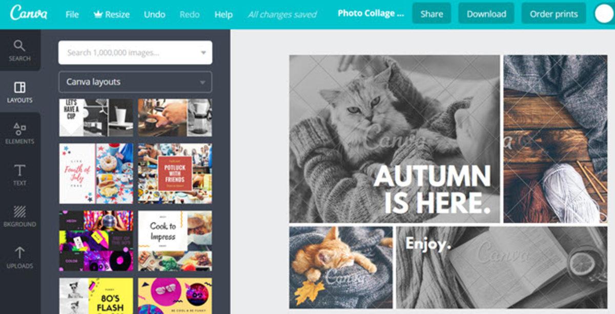Open the user profile avatar
The height and width of the screenshot is (314, 615).
pyautogui.click(x=604, y=14)
